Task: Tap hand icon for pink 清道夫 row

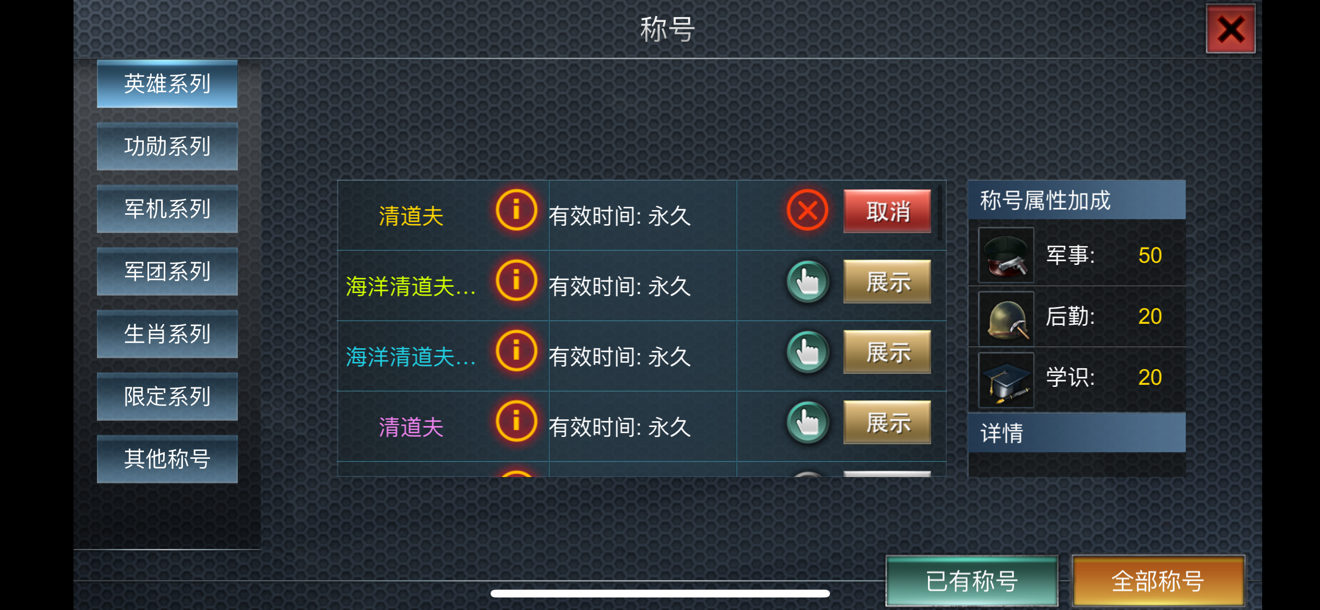Action: coord(808,422)
